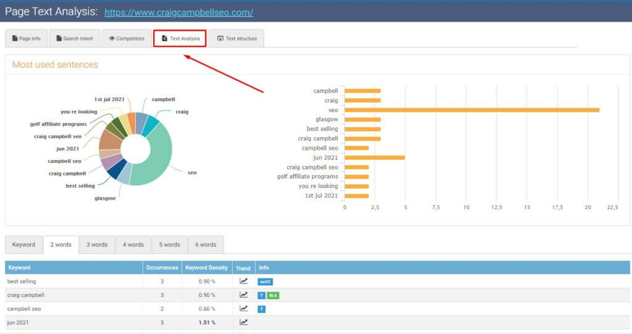
Task: Click 'Page Text Analysis:' title text
Action: (x=51, y=12)
